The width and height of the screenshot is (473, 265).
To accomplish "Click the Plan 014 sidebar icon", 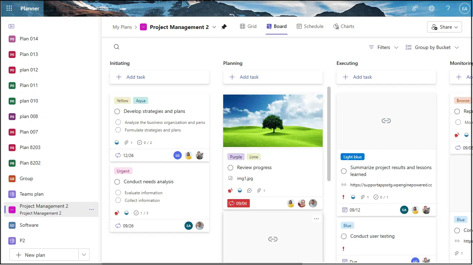I will (12, 39).
